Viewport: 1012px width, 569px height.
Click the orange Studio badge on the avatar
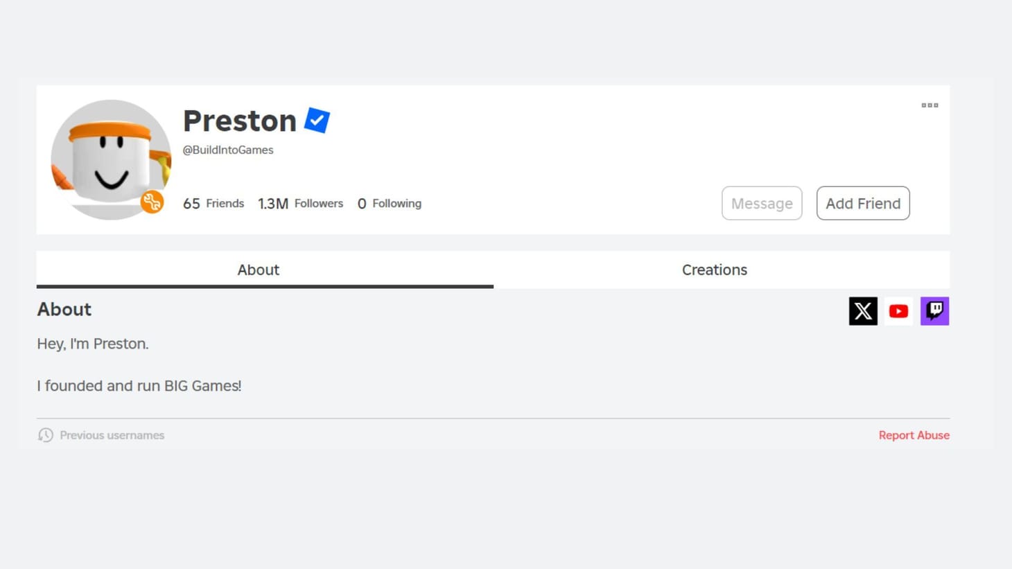pos(152,202)
